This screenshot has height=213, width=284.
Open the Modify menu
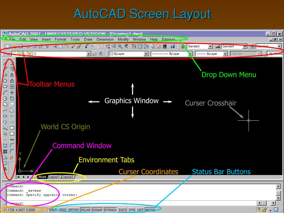123,39
